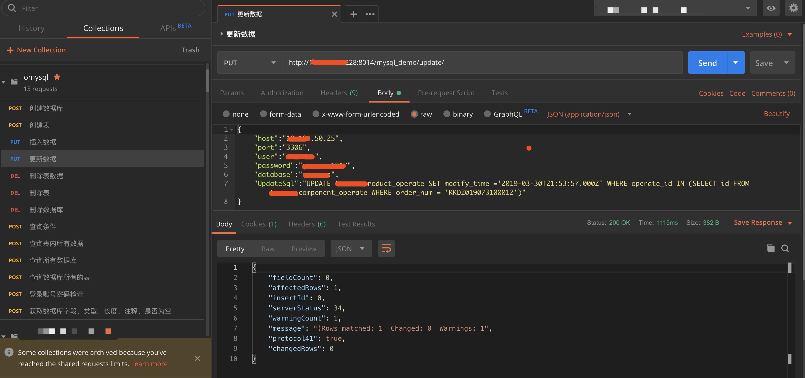Click the request URL input field
The width and height of the screenshot is (805, 378).
[482, 63]
